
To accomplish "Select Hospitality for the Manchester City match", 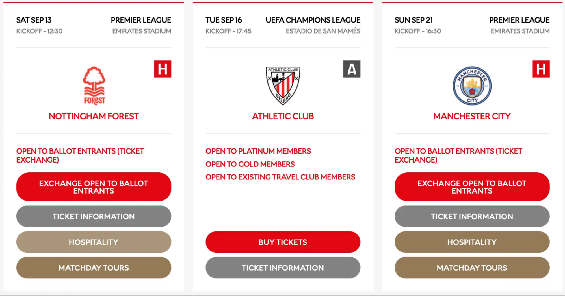I will click(x=471, y=242).
